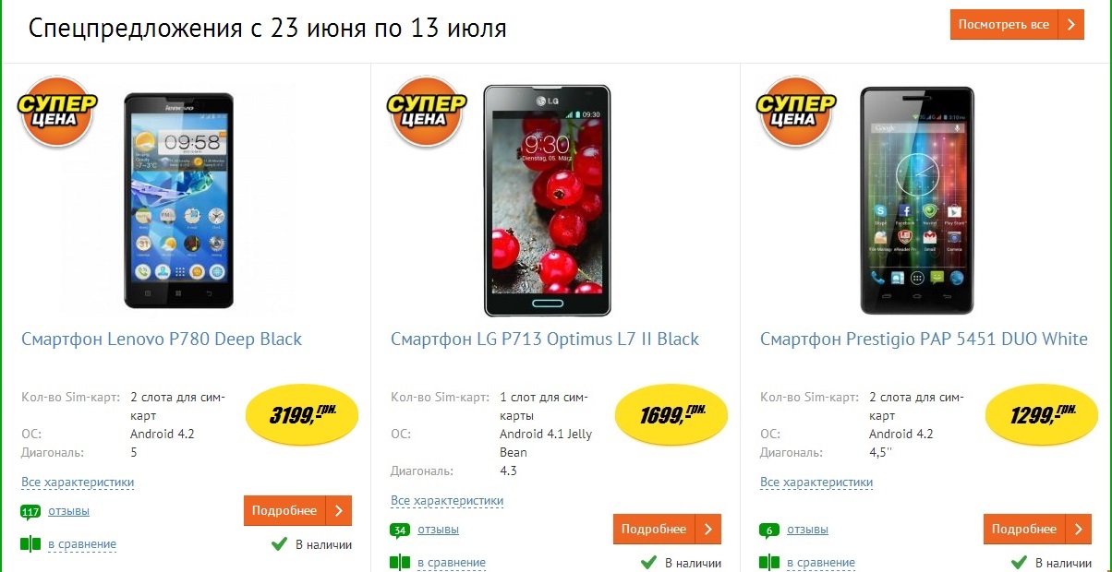The image size is (1112, 572).
Task: Click arrow on 'Посмотреть все' button
Action: point(1070,25)
